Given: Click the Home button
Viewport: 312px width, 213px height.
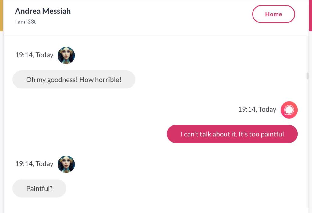Looking at the screenshot, I should click(x=273, y=14).
